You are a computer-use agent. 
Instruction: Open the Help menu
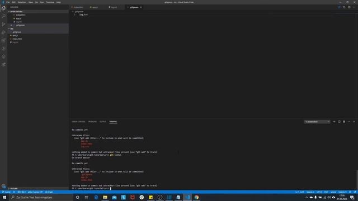click(x=58, y=2)
